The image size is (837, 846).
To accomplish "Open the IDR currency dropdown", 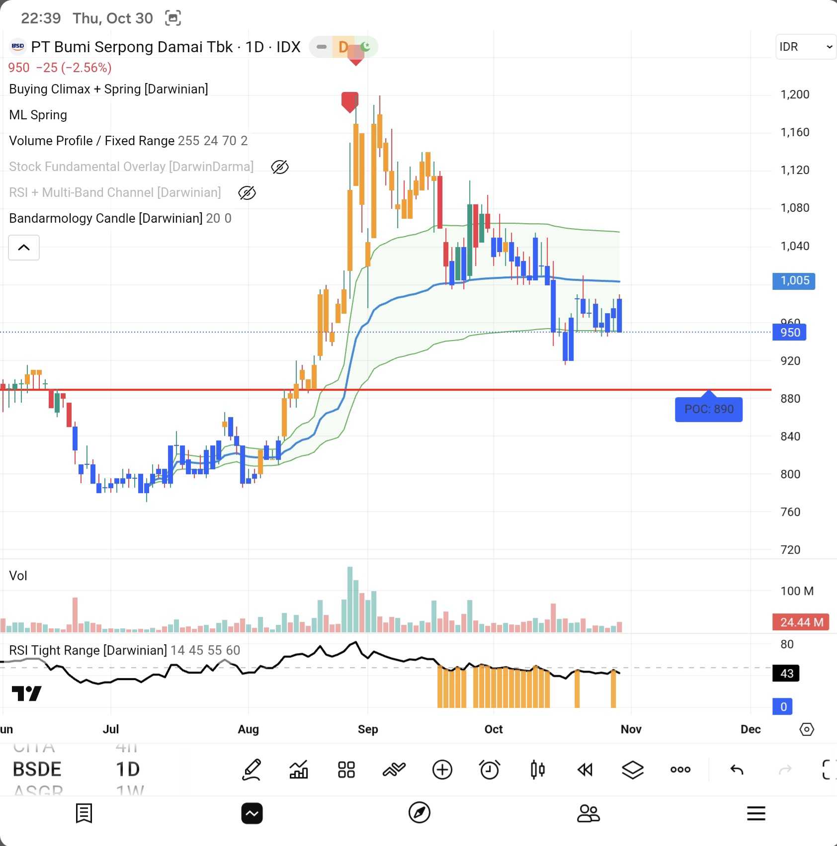I will point(806,47).
